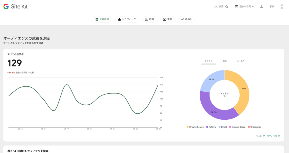Click the URL search magnifier icon

[227, 7]
